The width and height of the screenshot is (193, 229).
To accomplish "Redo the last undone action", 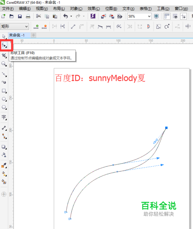I will (x=78, y=16).
